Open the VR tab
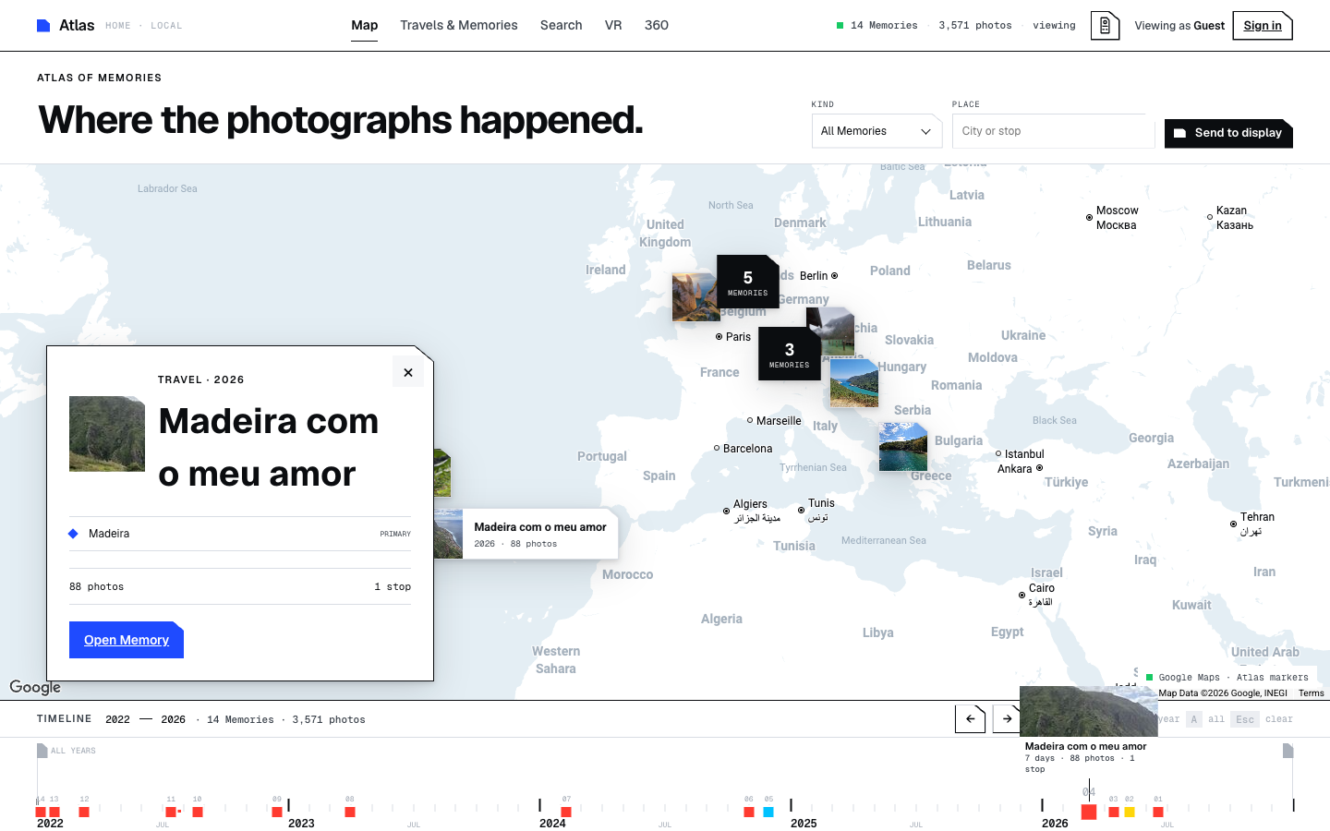Viewport: 1330px width, 831px height. pos(613,26)
